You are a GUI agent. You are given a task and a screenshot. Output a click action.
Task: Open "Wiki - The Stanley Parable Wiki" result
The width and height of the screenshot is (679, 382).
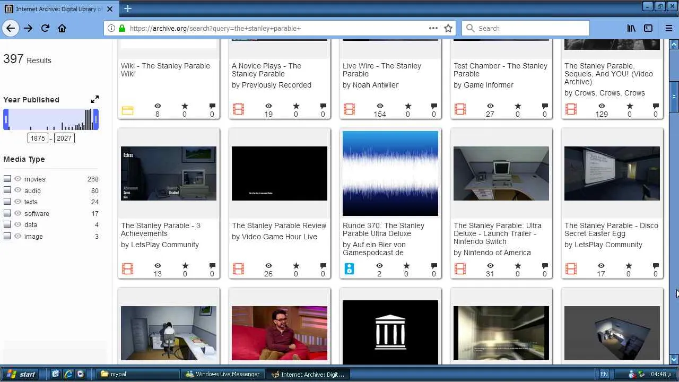(x=166, y=70)
